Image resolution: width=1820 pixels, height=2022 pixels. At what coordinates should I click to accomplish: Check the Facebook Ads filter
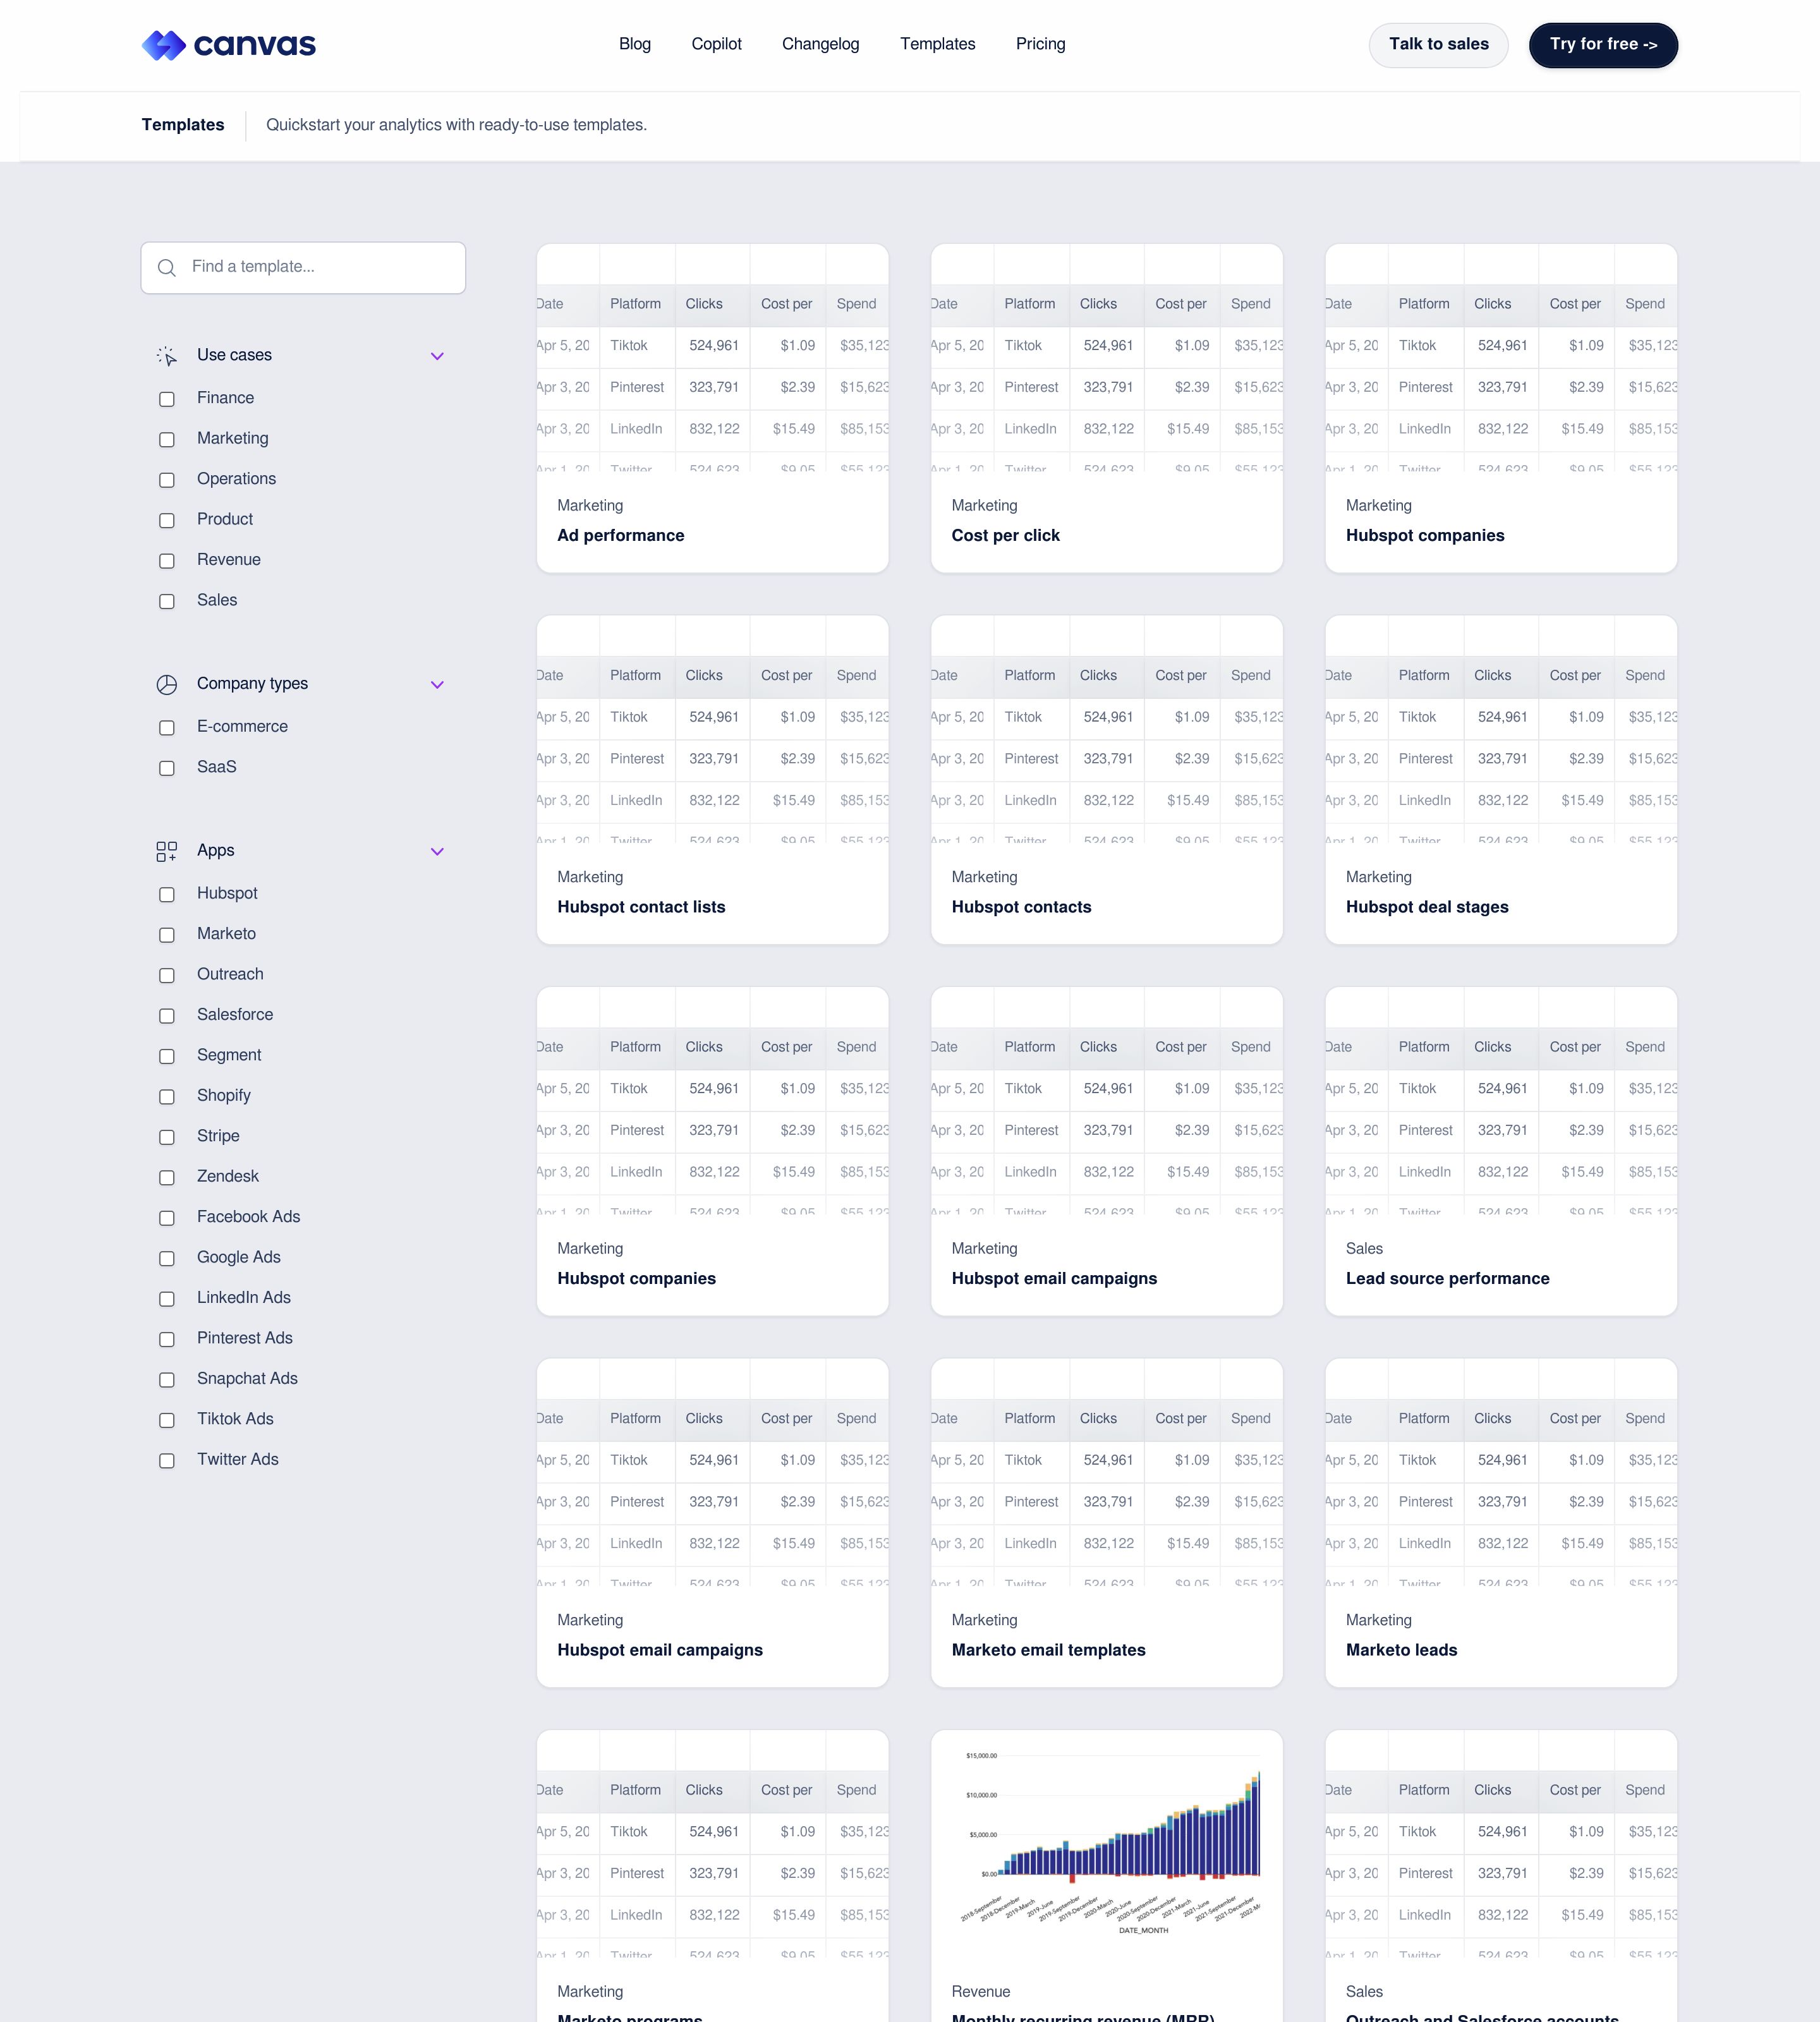(x=167, y=1218)
